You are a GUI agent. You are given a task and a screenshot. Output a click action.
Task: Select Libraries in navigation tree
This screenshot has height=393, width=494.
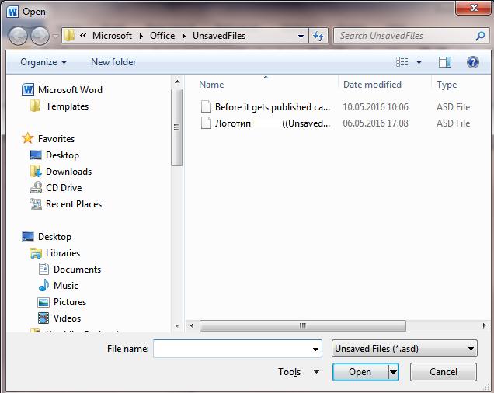63,253
